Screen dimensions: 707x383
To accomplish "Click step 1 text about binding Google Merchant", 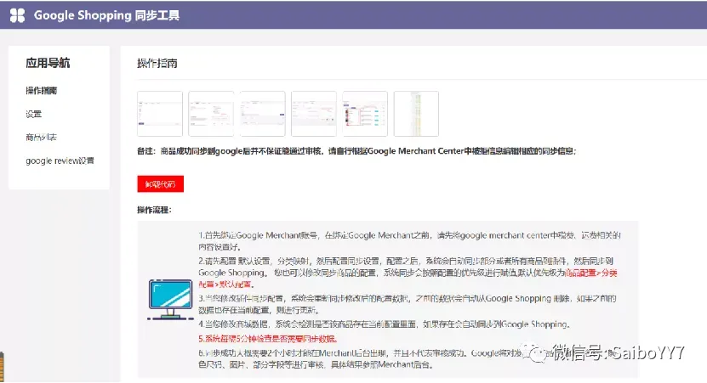I will pos(410,241).
